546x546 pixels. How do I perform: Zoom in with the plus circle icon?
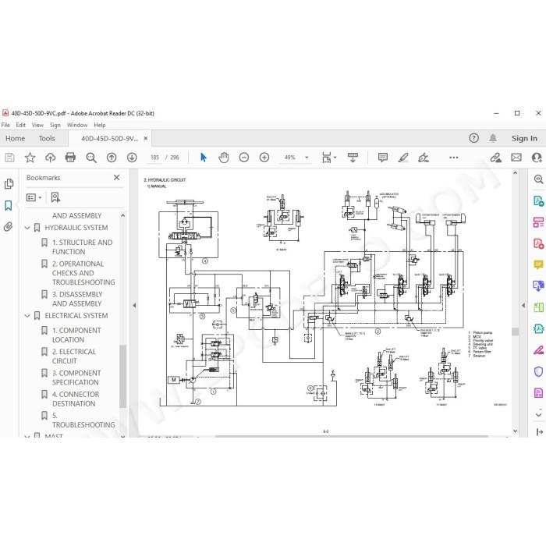[x=264, y=158]
